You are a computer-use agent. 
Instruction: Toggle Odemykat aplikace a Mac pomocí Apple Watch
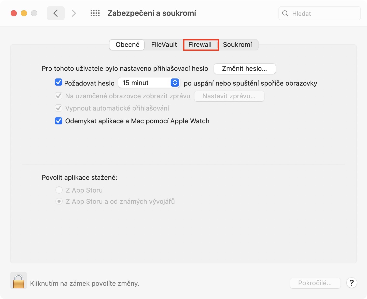pos(59,121)
